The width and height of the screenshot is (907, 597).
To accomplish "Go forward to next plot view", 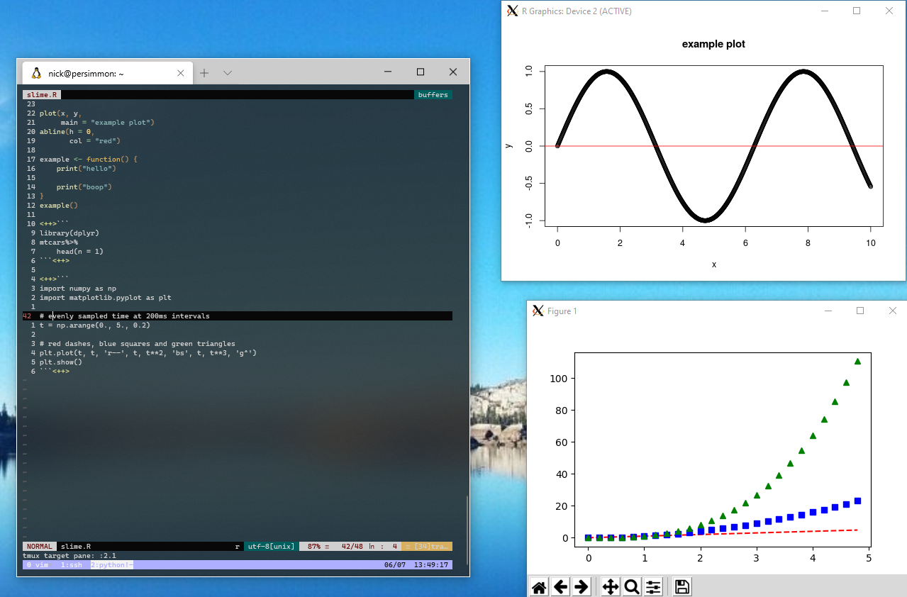I will [582, 586].
